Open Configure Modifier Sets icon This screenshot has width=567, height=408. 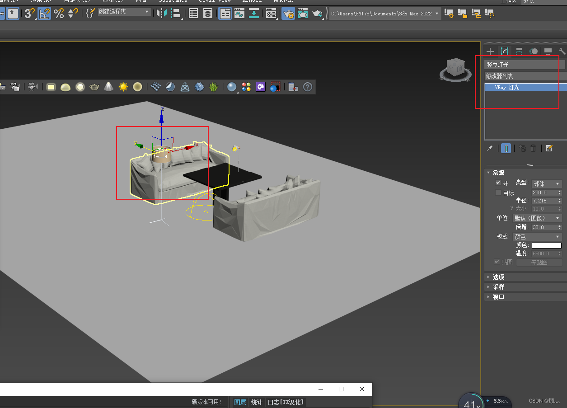pos(549,148)
